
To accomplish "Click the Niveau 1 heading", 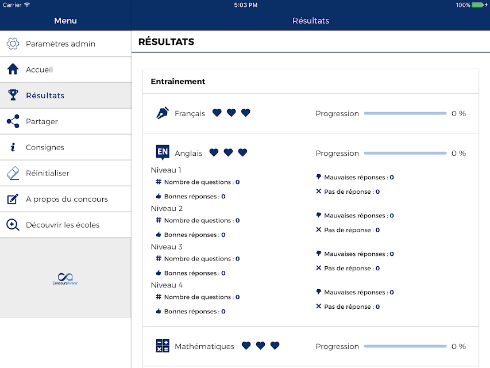I will pyautogui.click(x=166, y=170).
